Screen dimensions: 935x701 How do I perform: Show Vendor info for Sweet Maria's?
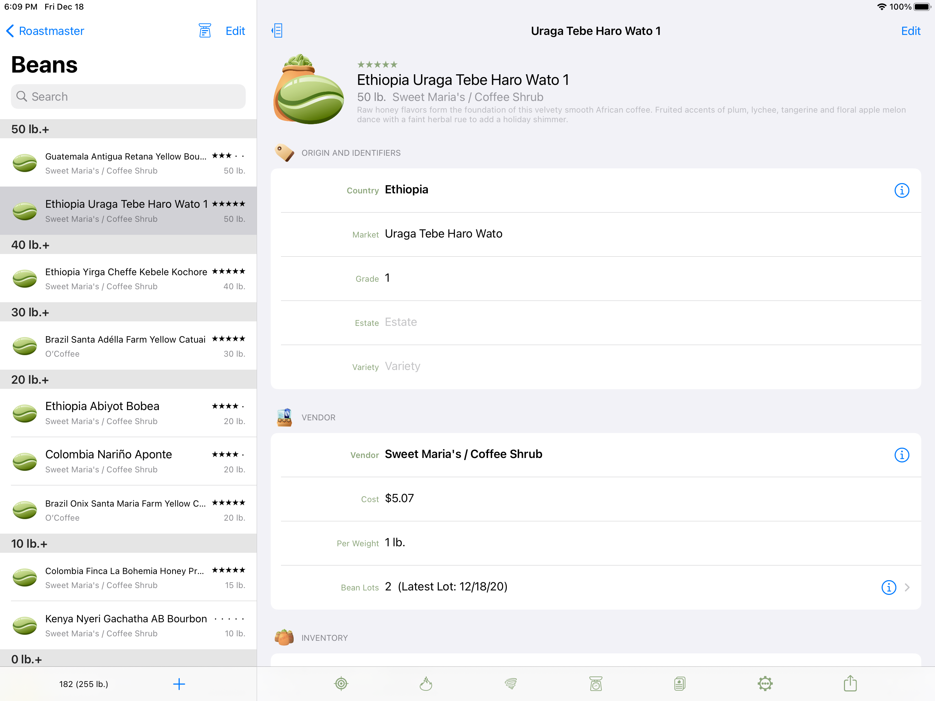tap(901, 455)
